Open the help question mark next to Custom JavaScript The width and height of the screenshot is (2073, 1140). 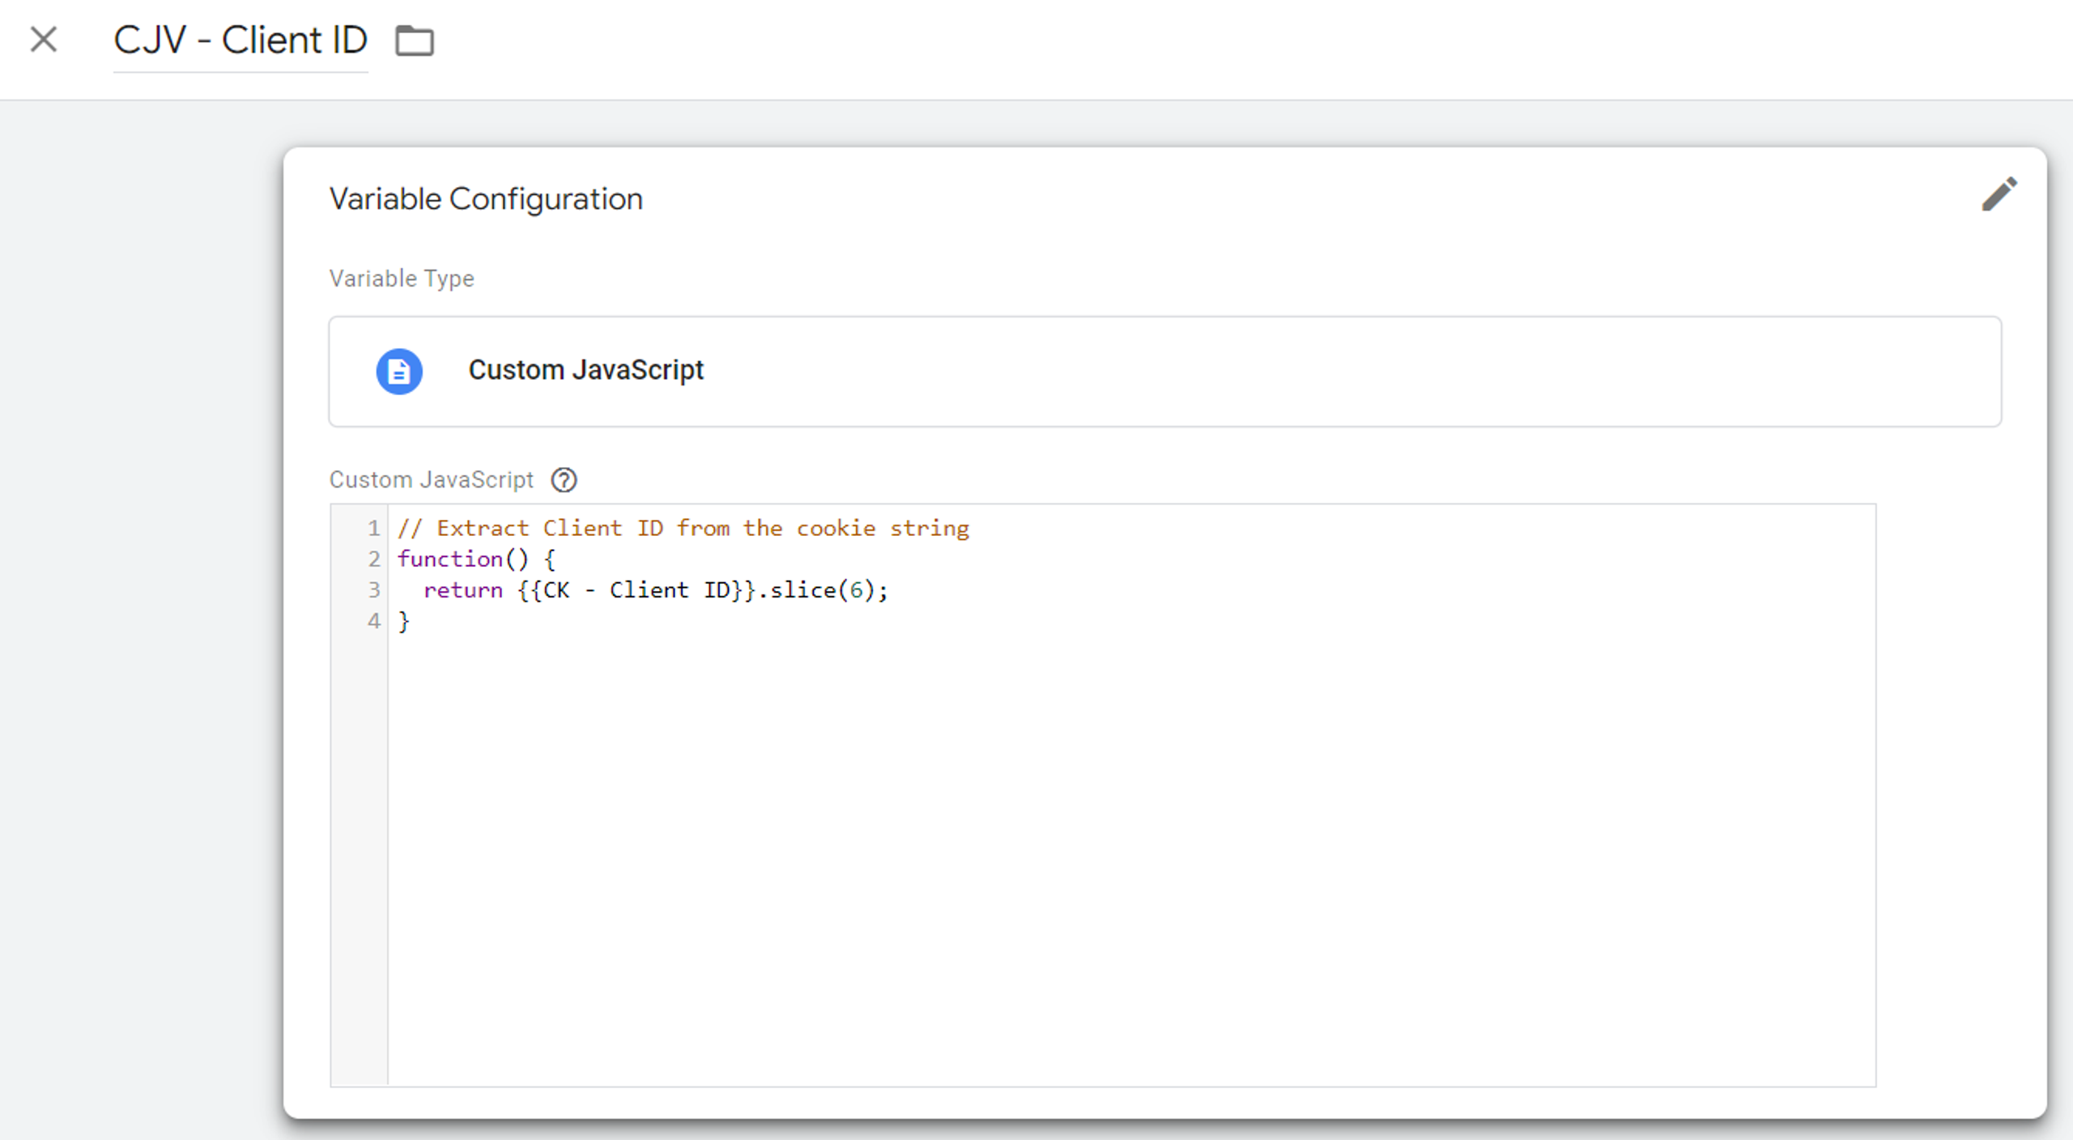[x=564, y=480]
